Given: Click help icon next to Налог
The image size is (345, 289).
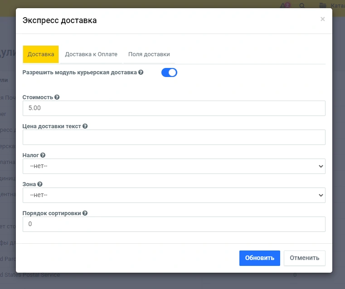Looking at the screenshot, I should tap(43, 155).
